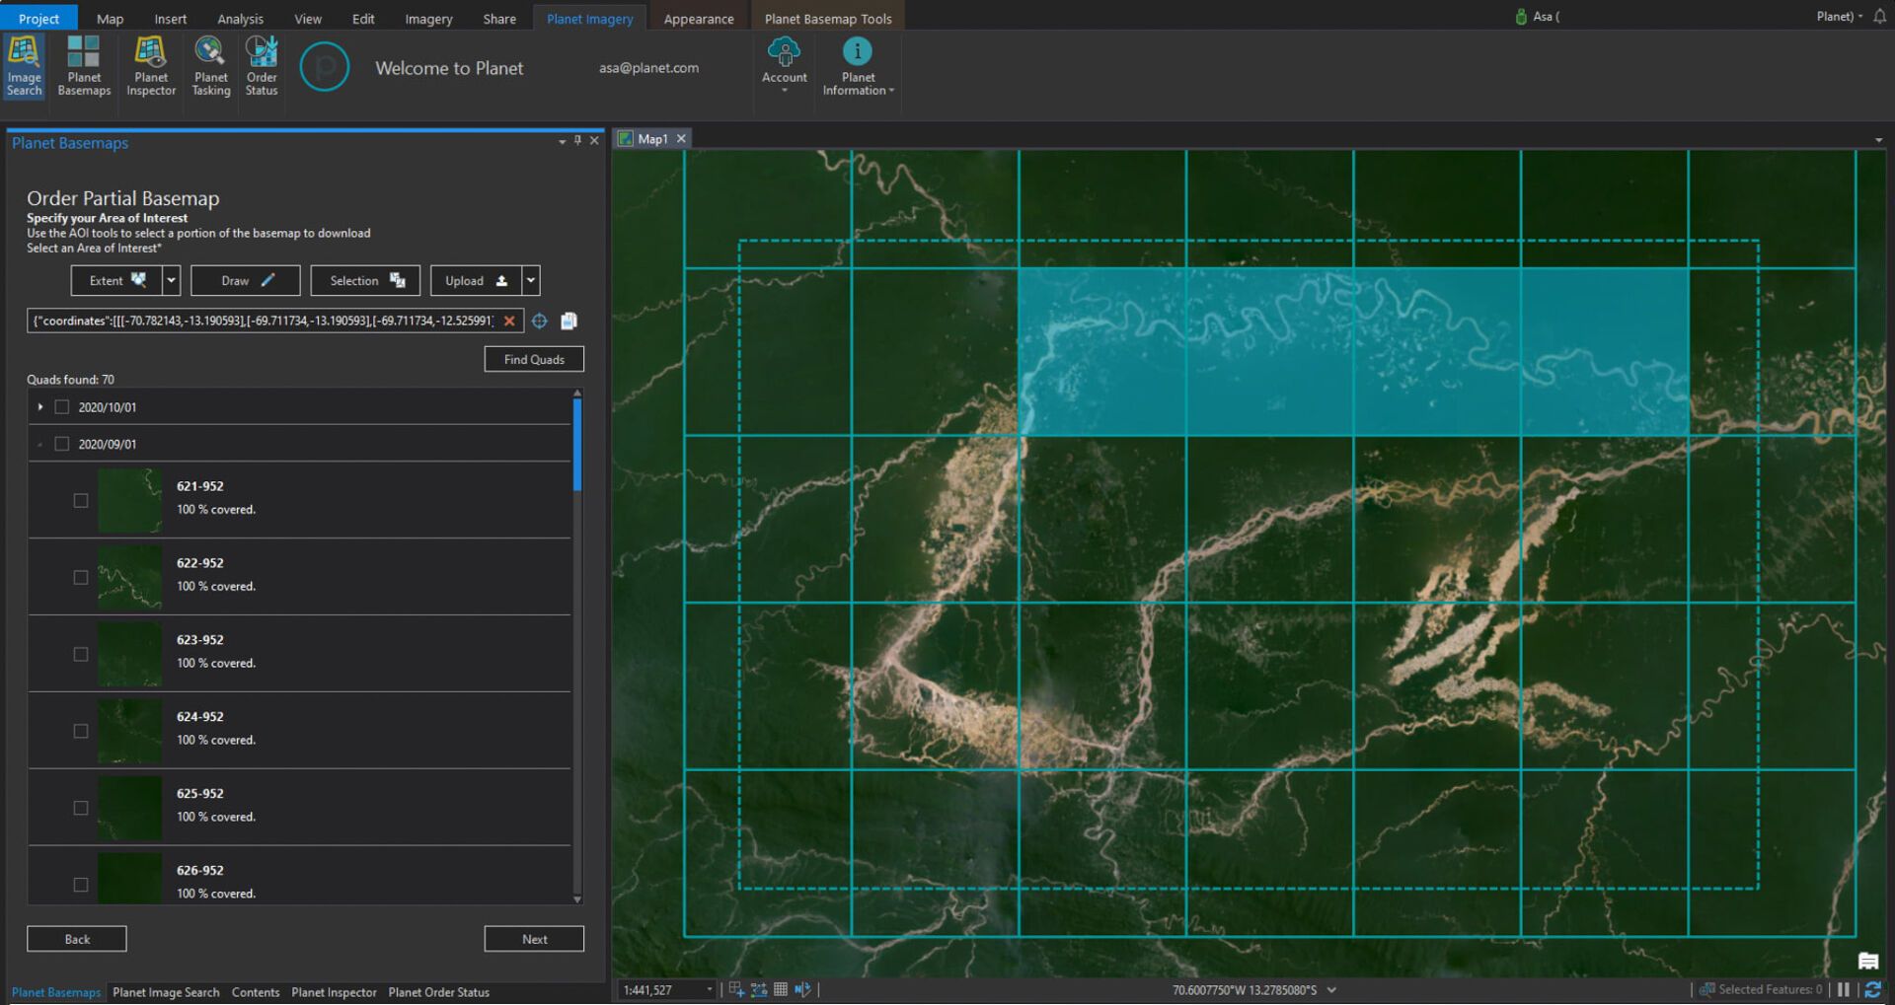
Task: Open the Extent button dropdown arrow
Action: [x=172, y=281]
